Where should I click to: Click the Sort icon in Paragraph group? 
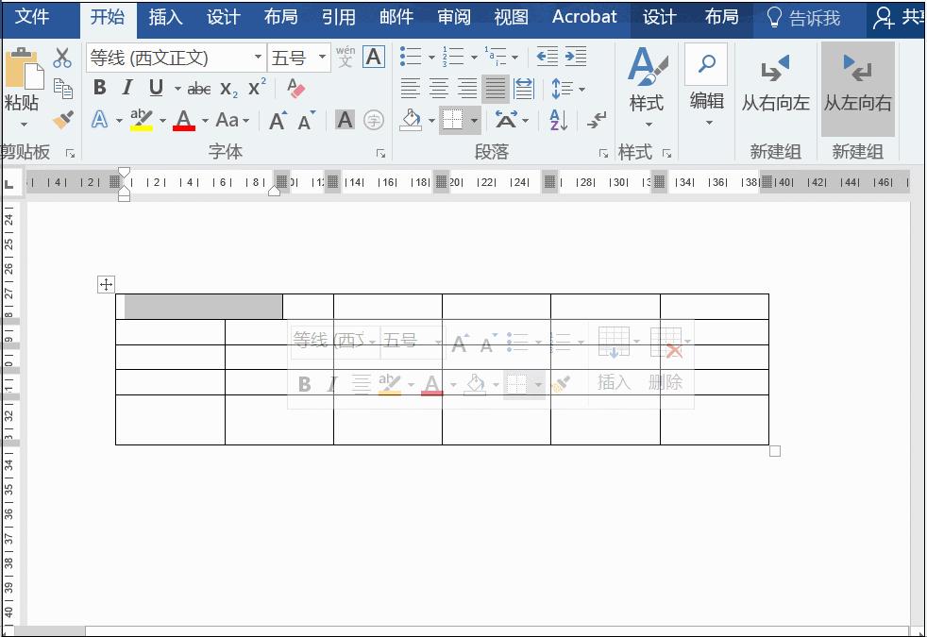556,120
